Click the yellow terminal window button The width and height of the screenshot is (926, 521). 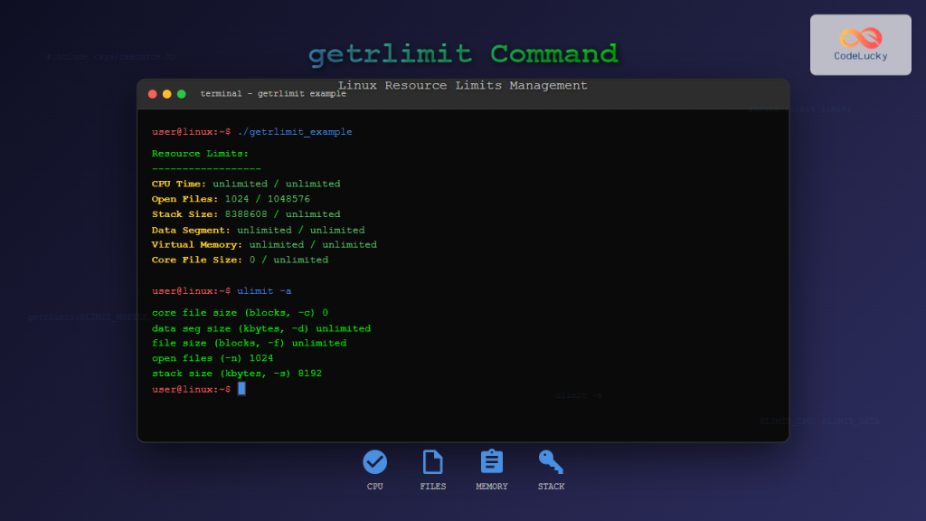166,93
